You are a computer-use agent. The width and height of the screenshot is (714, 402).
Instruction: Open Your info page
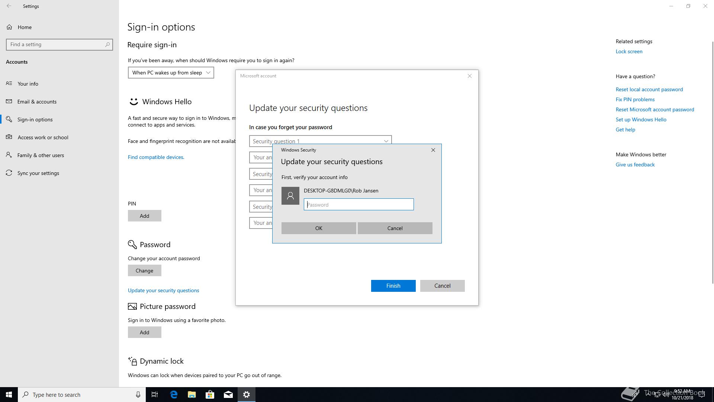tap(59, 84)
